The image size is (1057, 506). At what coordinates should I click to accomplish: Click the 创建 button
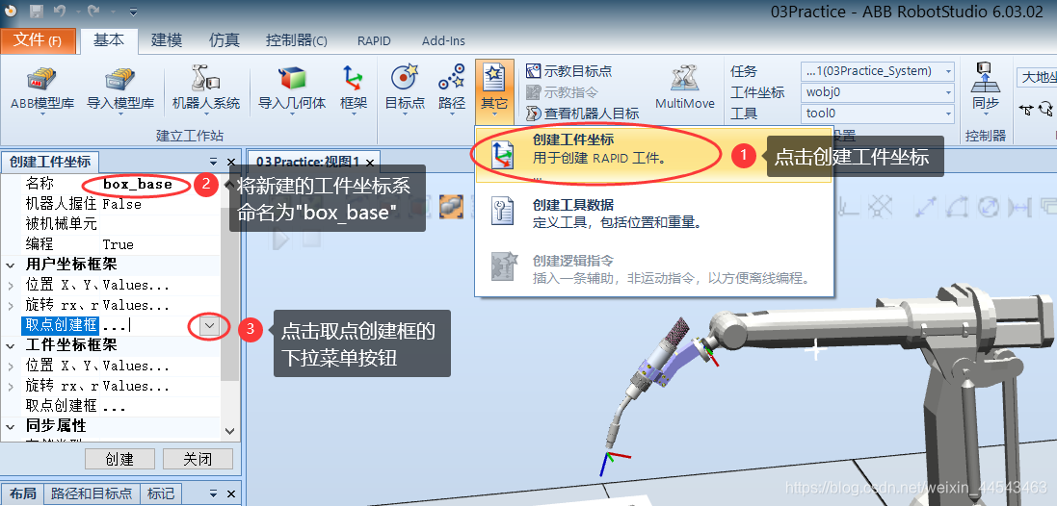pyautogui.click(x=120, y=459)
